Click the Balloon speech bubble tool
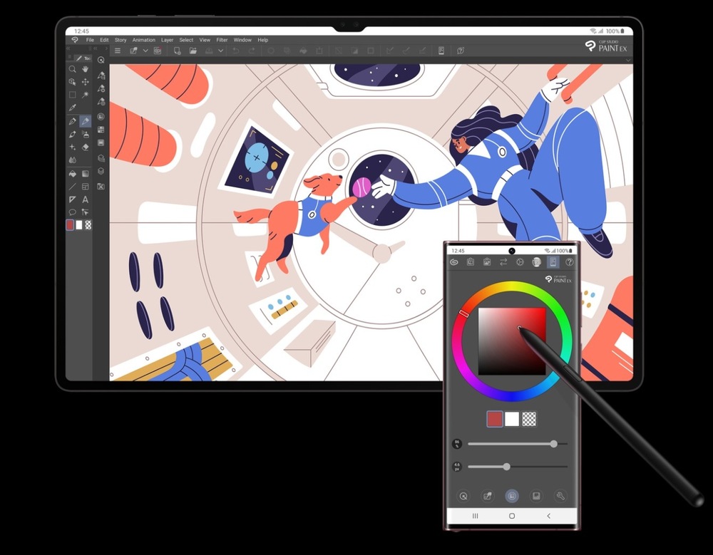713x555 pixels. 72,212
